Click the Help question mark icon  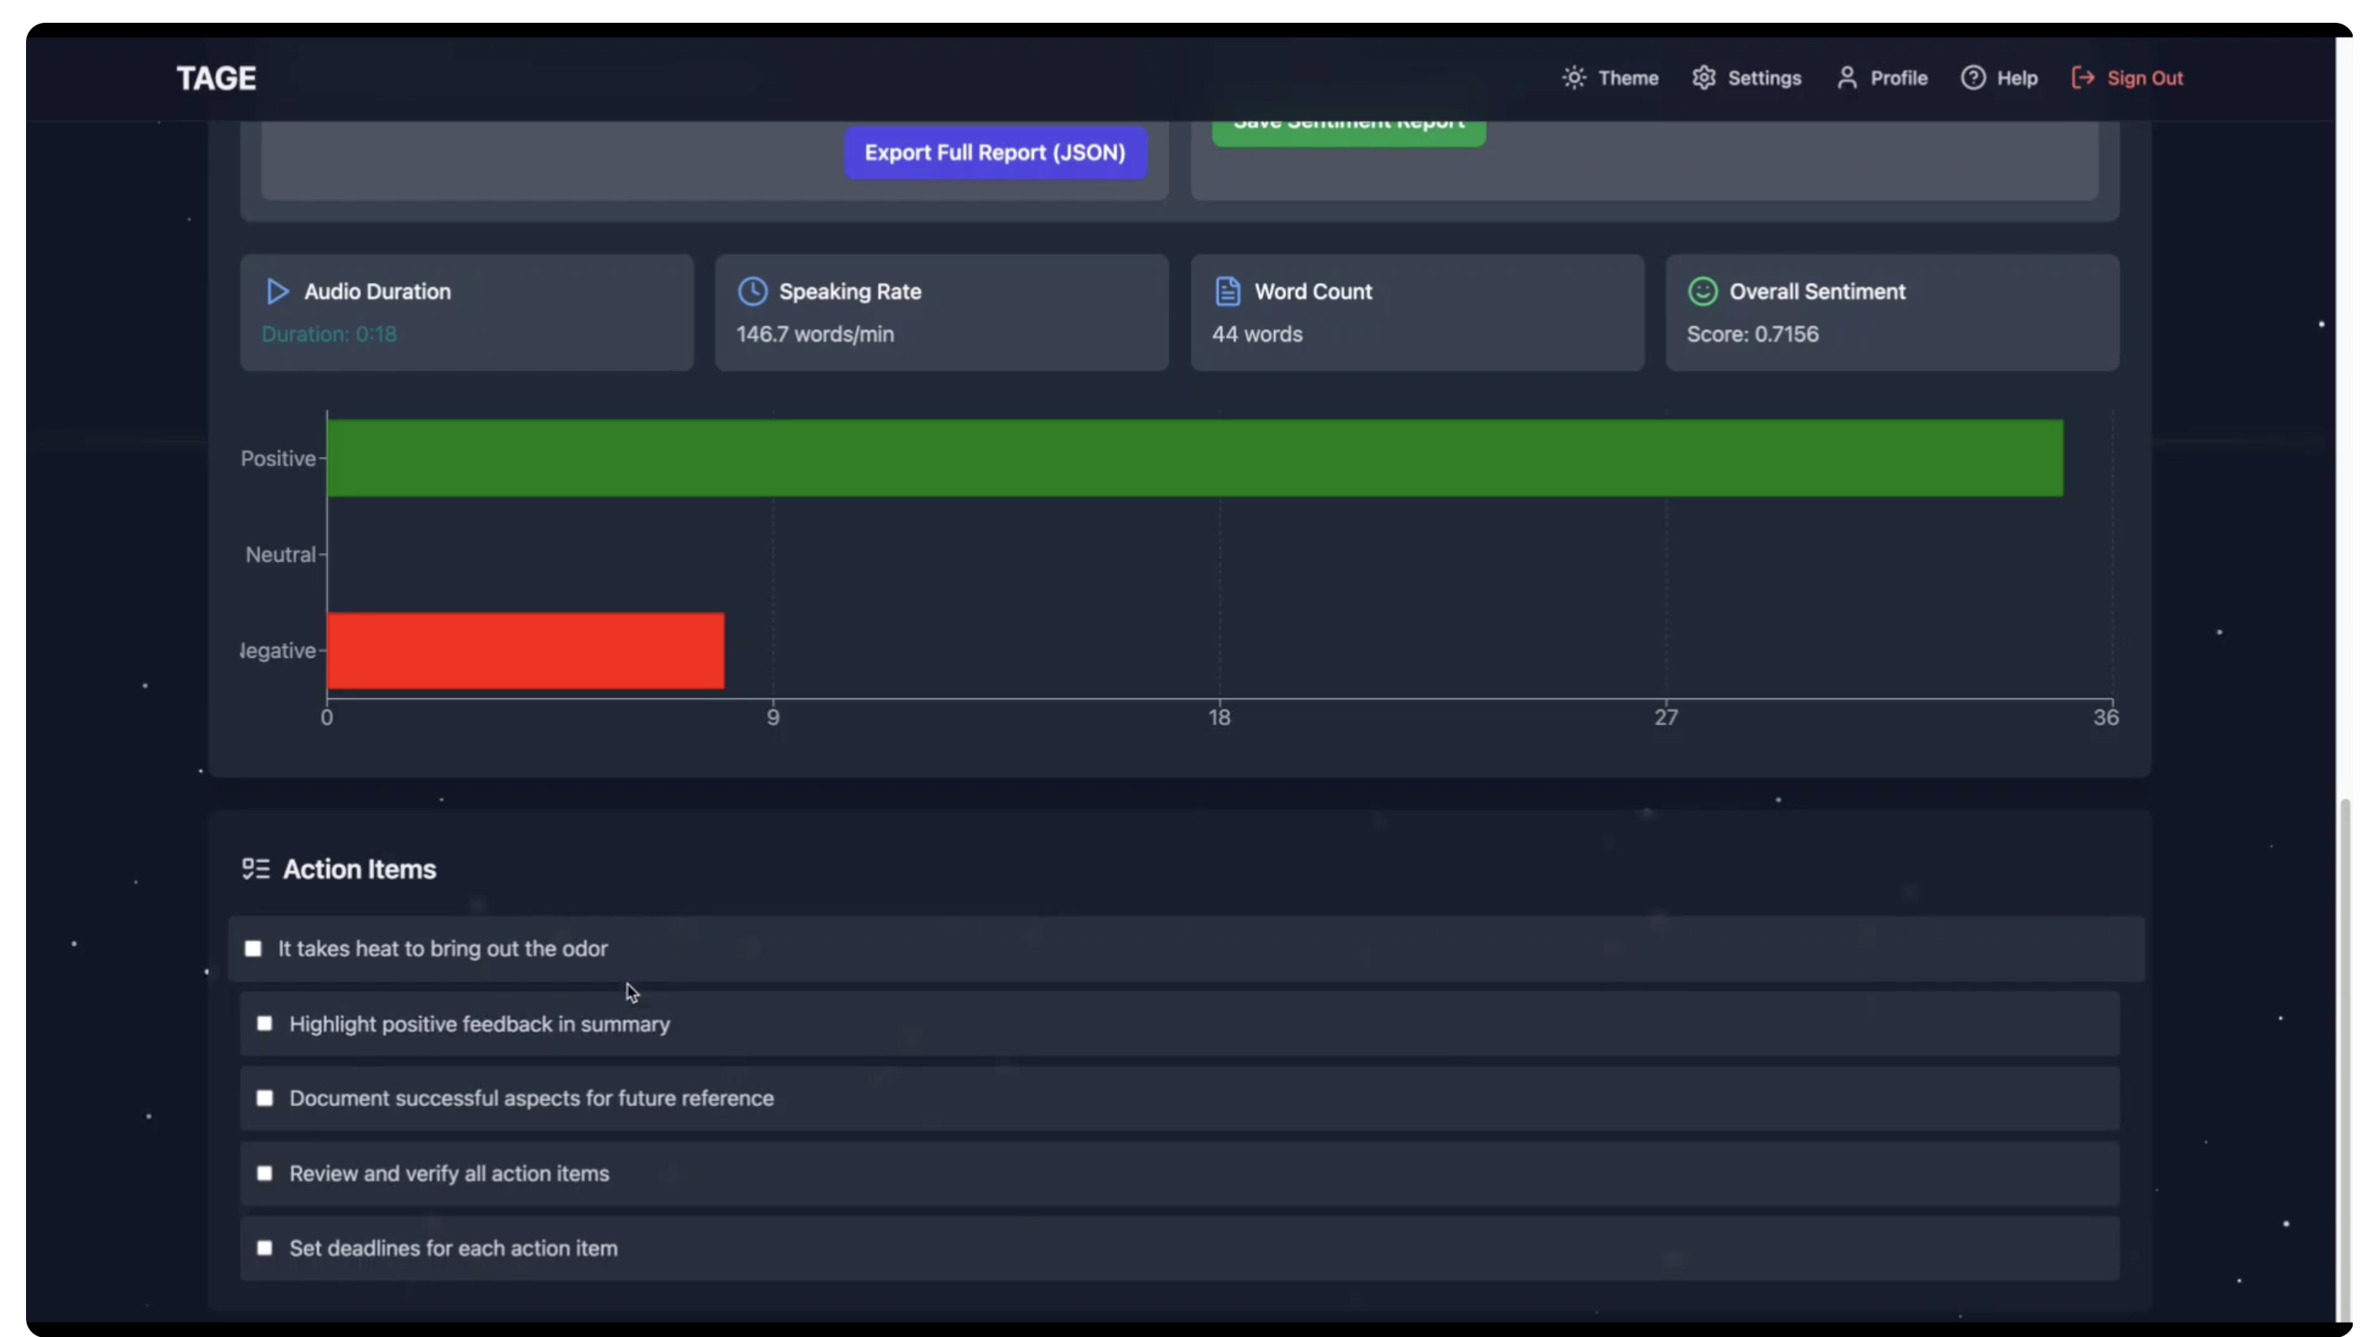(x=1972, y=78)
